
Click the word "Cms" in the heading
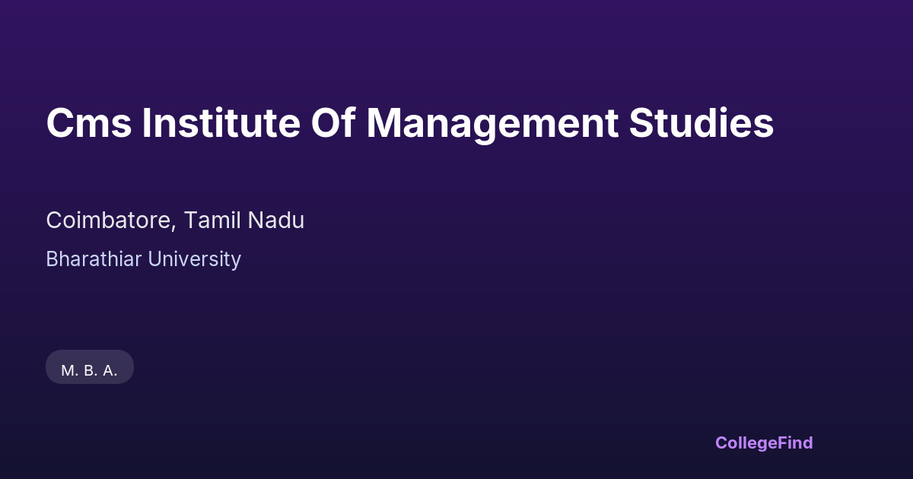[88, 124]
